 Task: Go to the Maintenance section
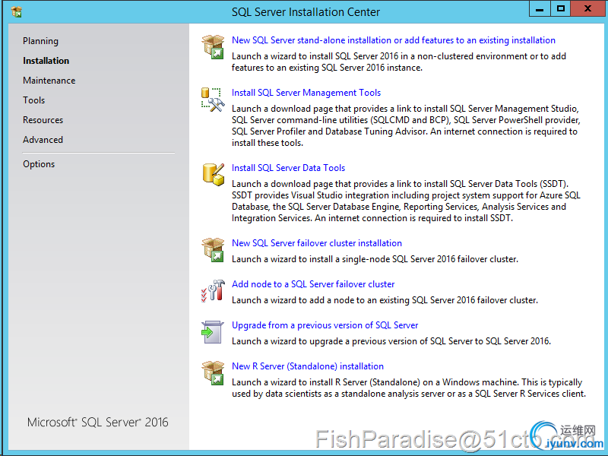tap(49, 81)
